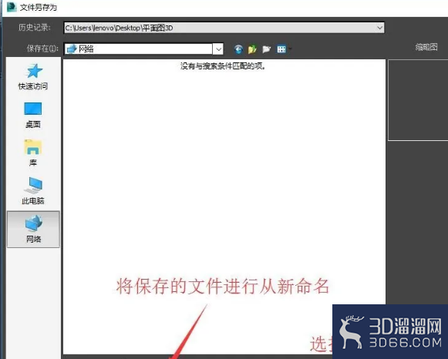The width and height of the screenshot is (448, 359).
Task: Click the blue back navigation arrow icon
Action: (238, 49)
